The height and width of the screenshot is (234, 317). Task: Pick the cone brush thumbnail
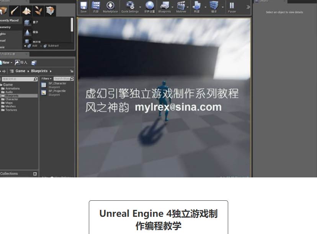click(x=28, y=32)
